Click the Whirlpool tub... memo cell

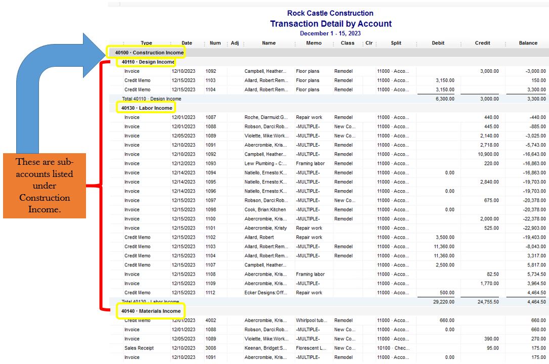[312, 321]
